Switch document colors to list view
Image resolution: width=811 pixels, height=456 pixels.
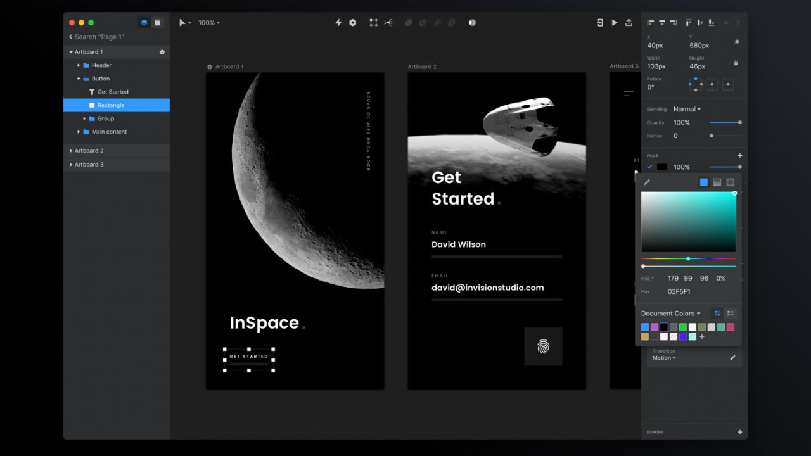point(731,313)
